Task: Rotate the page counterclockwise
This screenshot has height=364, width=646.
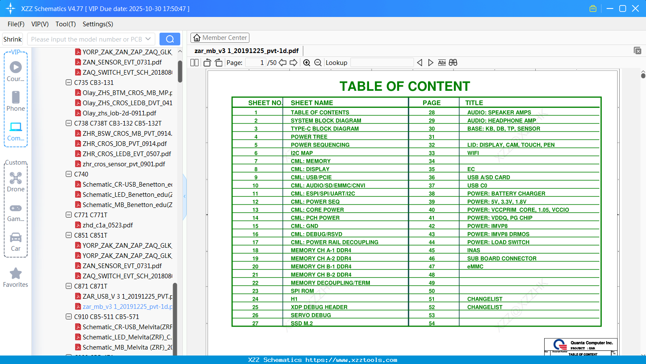Action: (207, 63)
